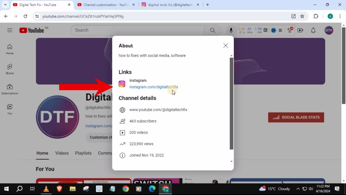Switch to the Playlists channel tab
Image resolution: width=346 pixels, height=195 pixels.
pos(83,153)
